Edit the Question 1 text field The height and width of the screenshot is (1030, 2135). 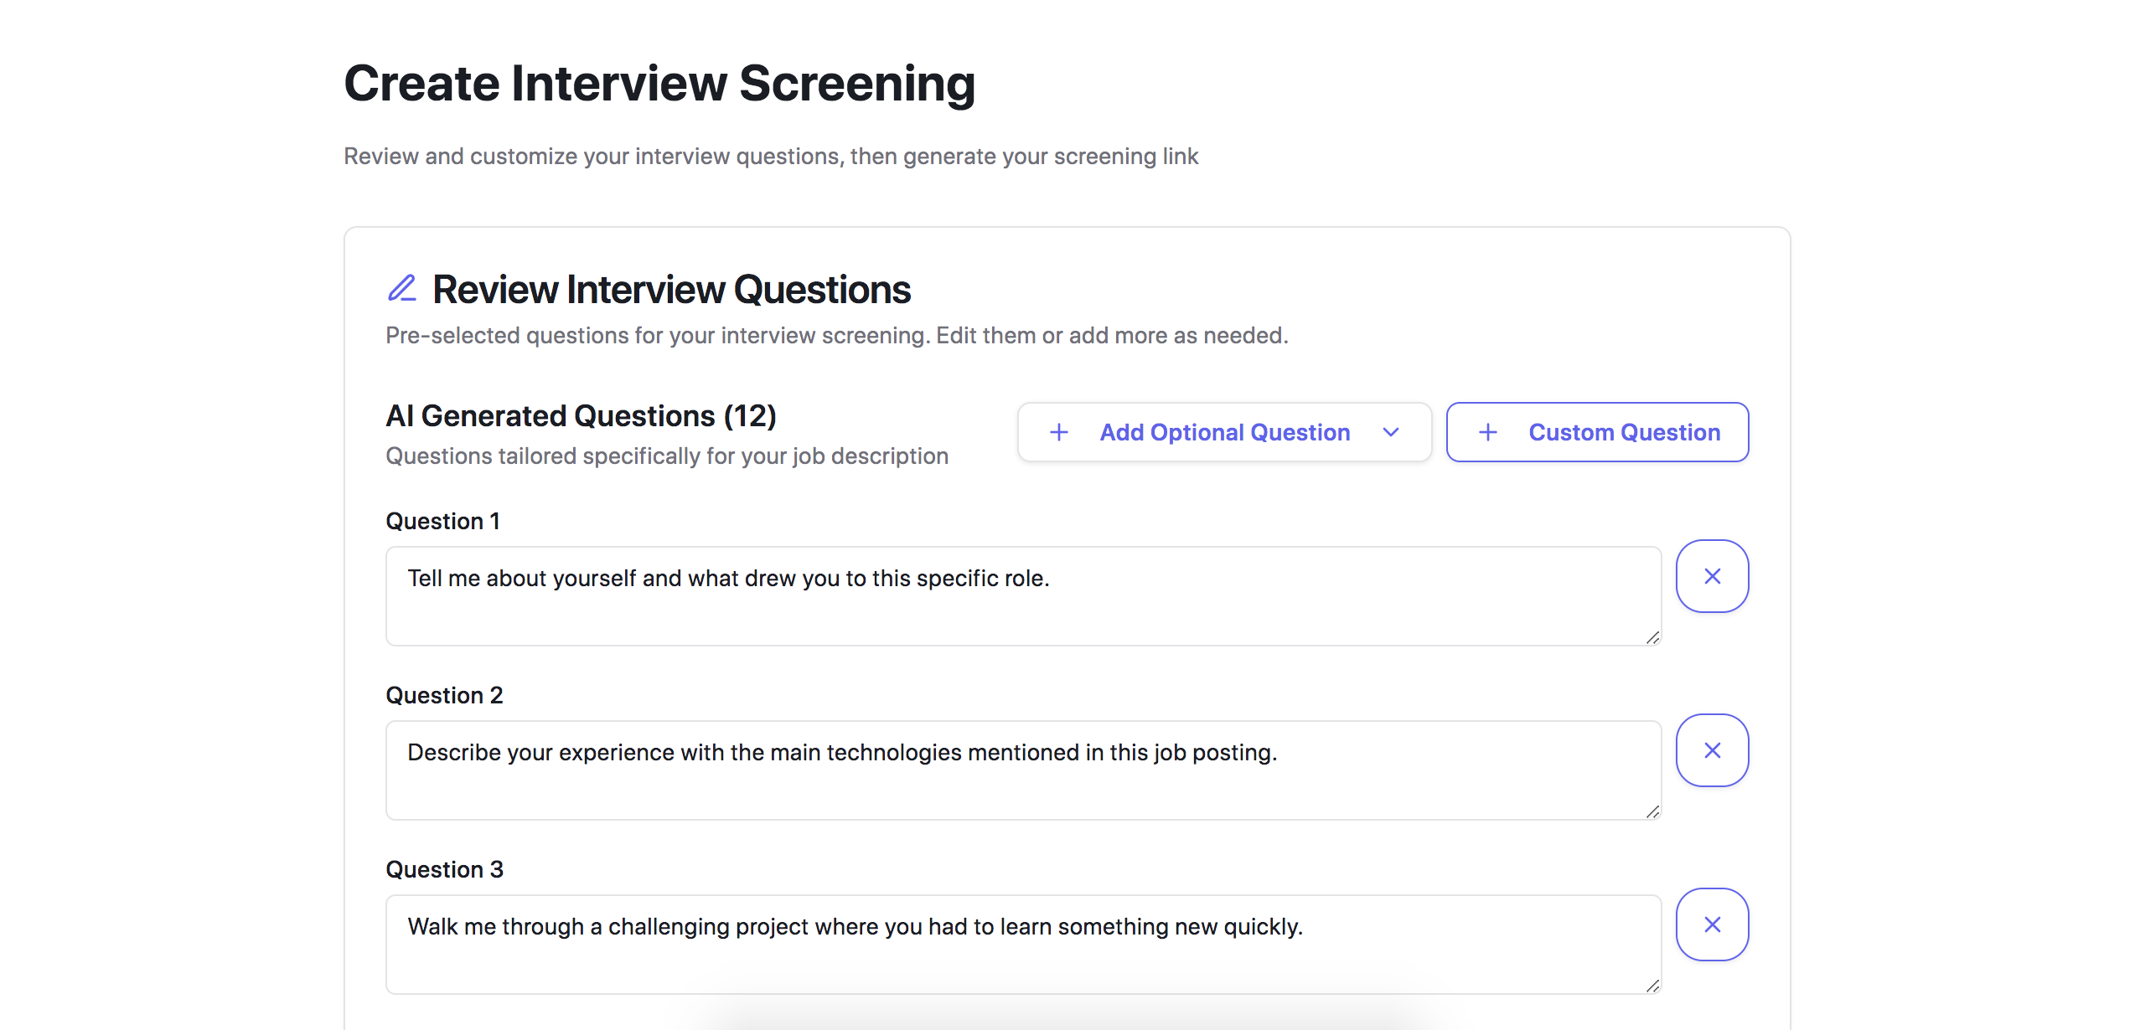pyautogui.click(x=1022, y=596)
